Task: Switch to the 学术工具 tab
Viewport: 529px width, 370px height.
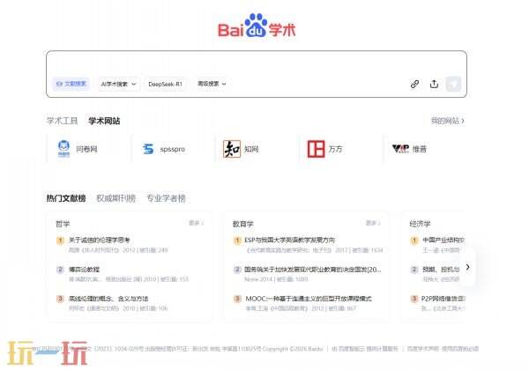Action: click(x=62, y=121)
